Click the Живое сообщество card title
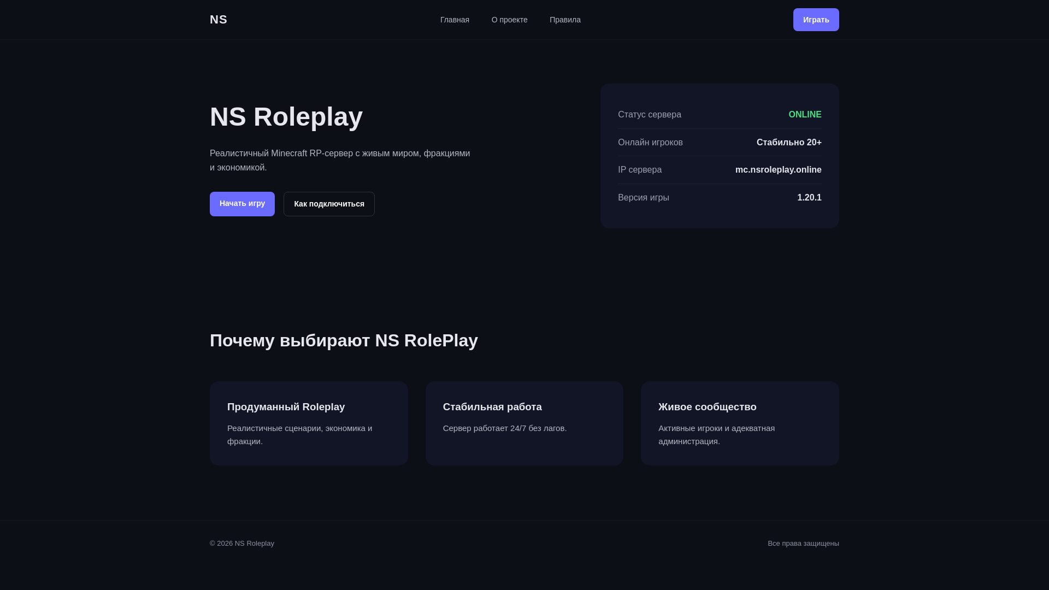 [707, 407]
